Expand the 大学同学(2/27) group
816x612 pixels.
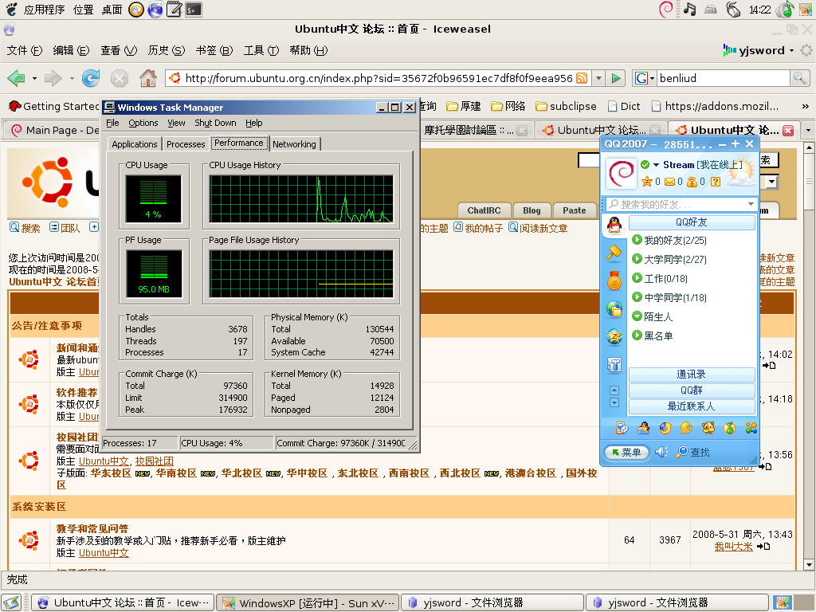637,259
